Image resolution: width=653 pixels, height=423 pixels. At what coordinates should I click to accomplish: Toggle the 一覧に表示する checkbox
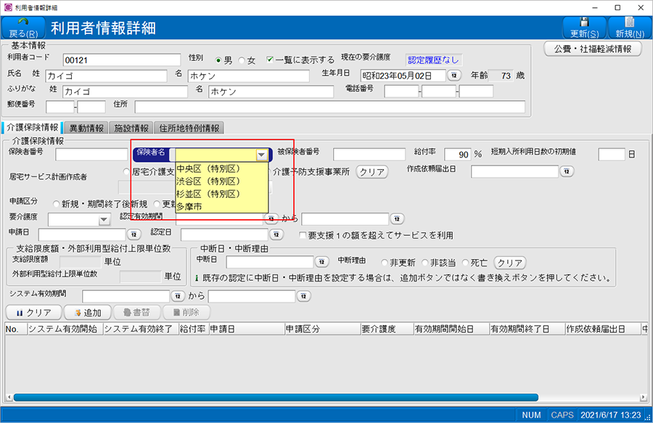pos(270,60)
